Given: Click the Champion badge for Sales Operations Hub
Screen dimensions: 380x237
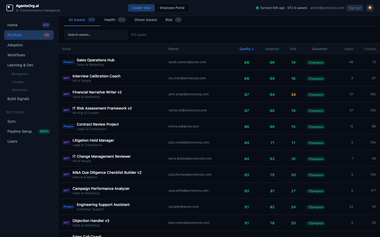Looking at the screenshot, I should tap(316, 62).
